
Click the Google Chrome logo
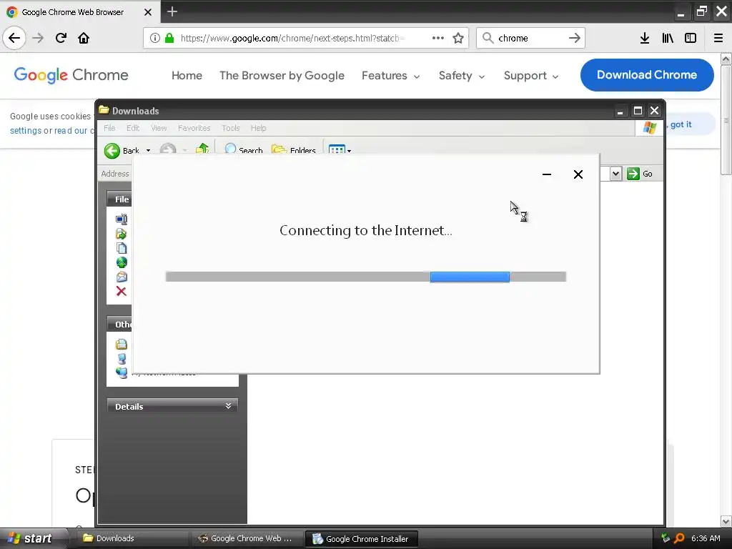(71, 74)
